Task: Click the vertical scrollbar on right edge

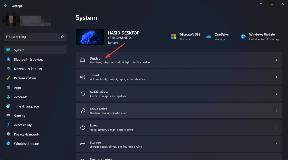Action: tap(287, 58)
